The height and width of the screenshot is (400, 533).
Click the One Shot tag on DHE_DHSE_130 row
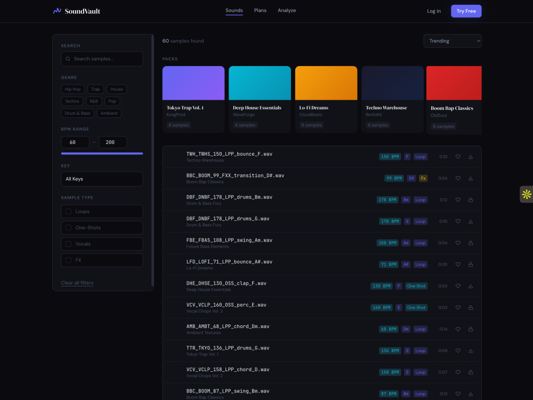click(x=416, y=286)
